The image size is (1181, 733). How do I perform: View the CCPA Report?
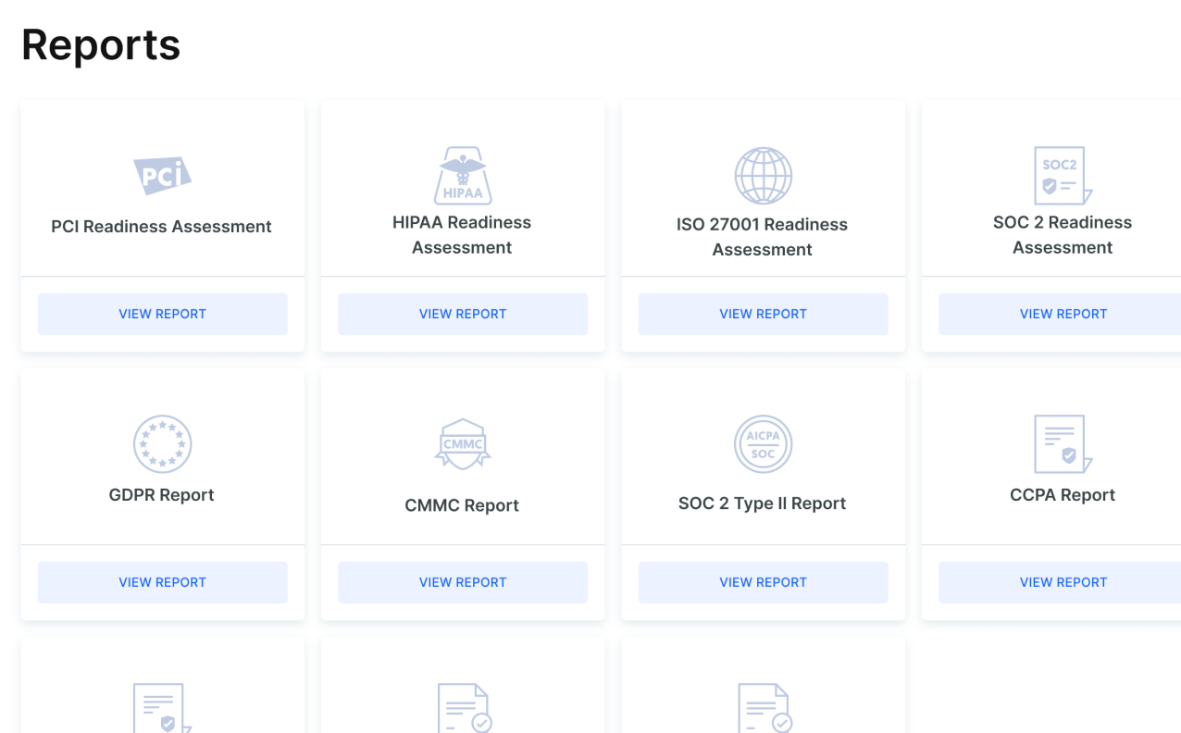click(1060, 582)
